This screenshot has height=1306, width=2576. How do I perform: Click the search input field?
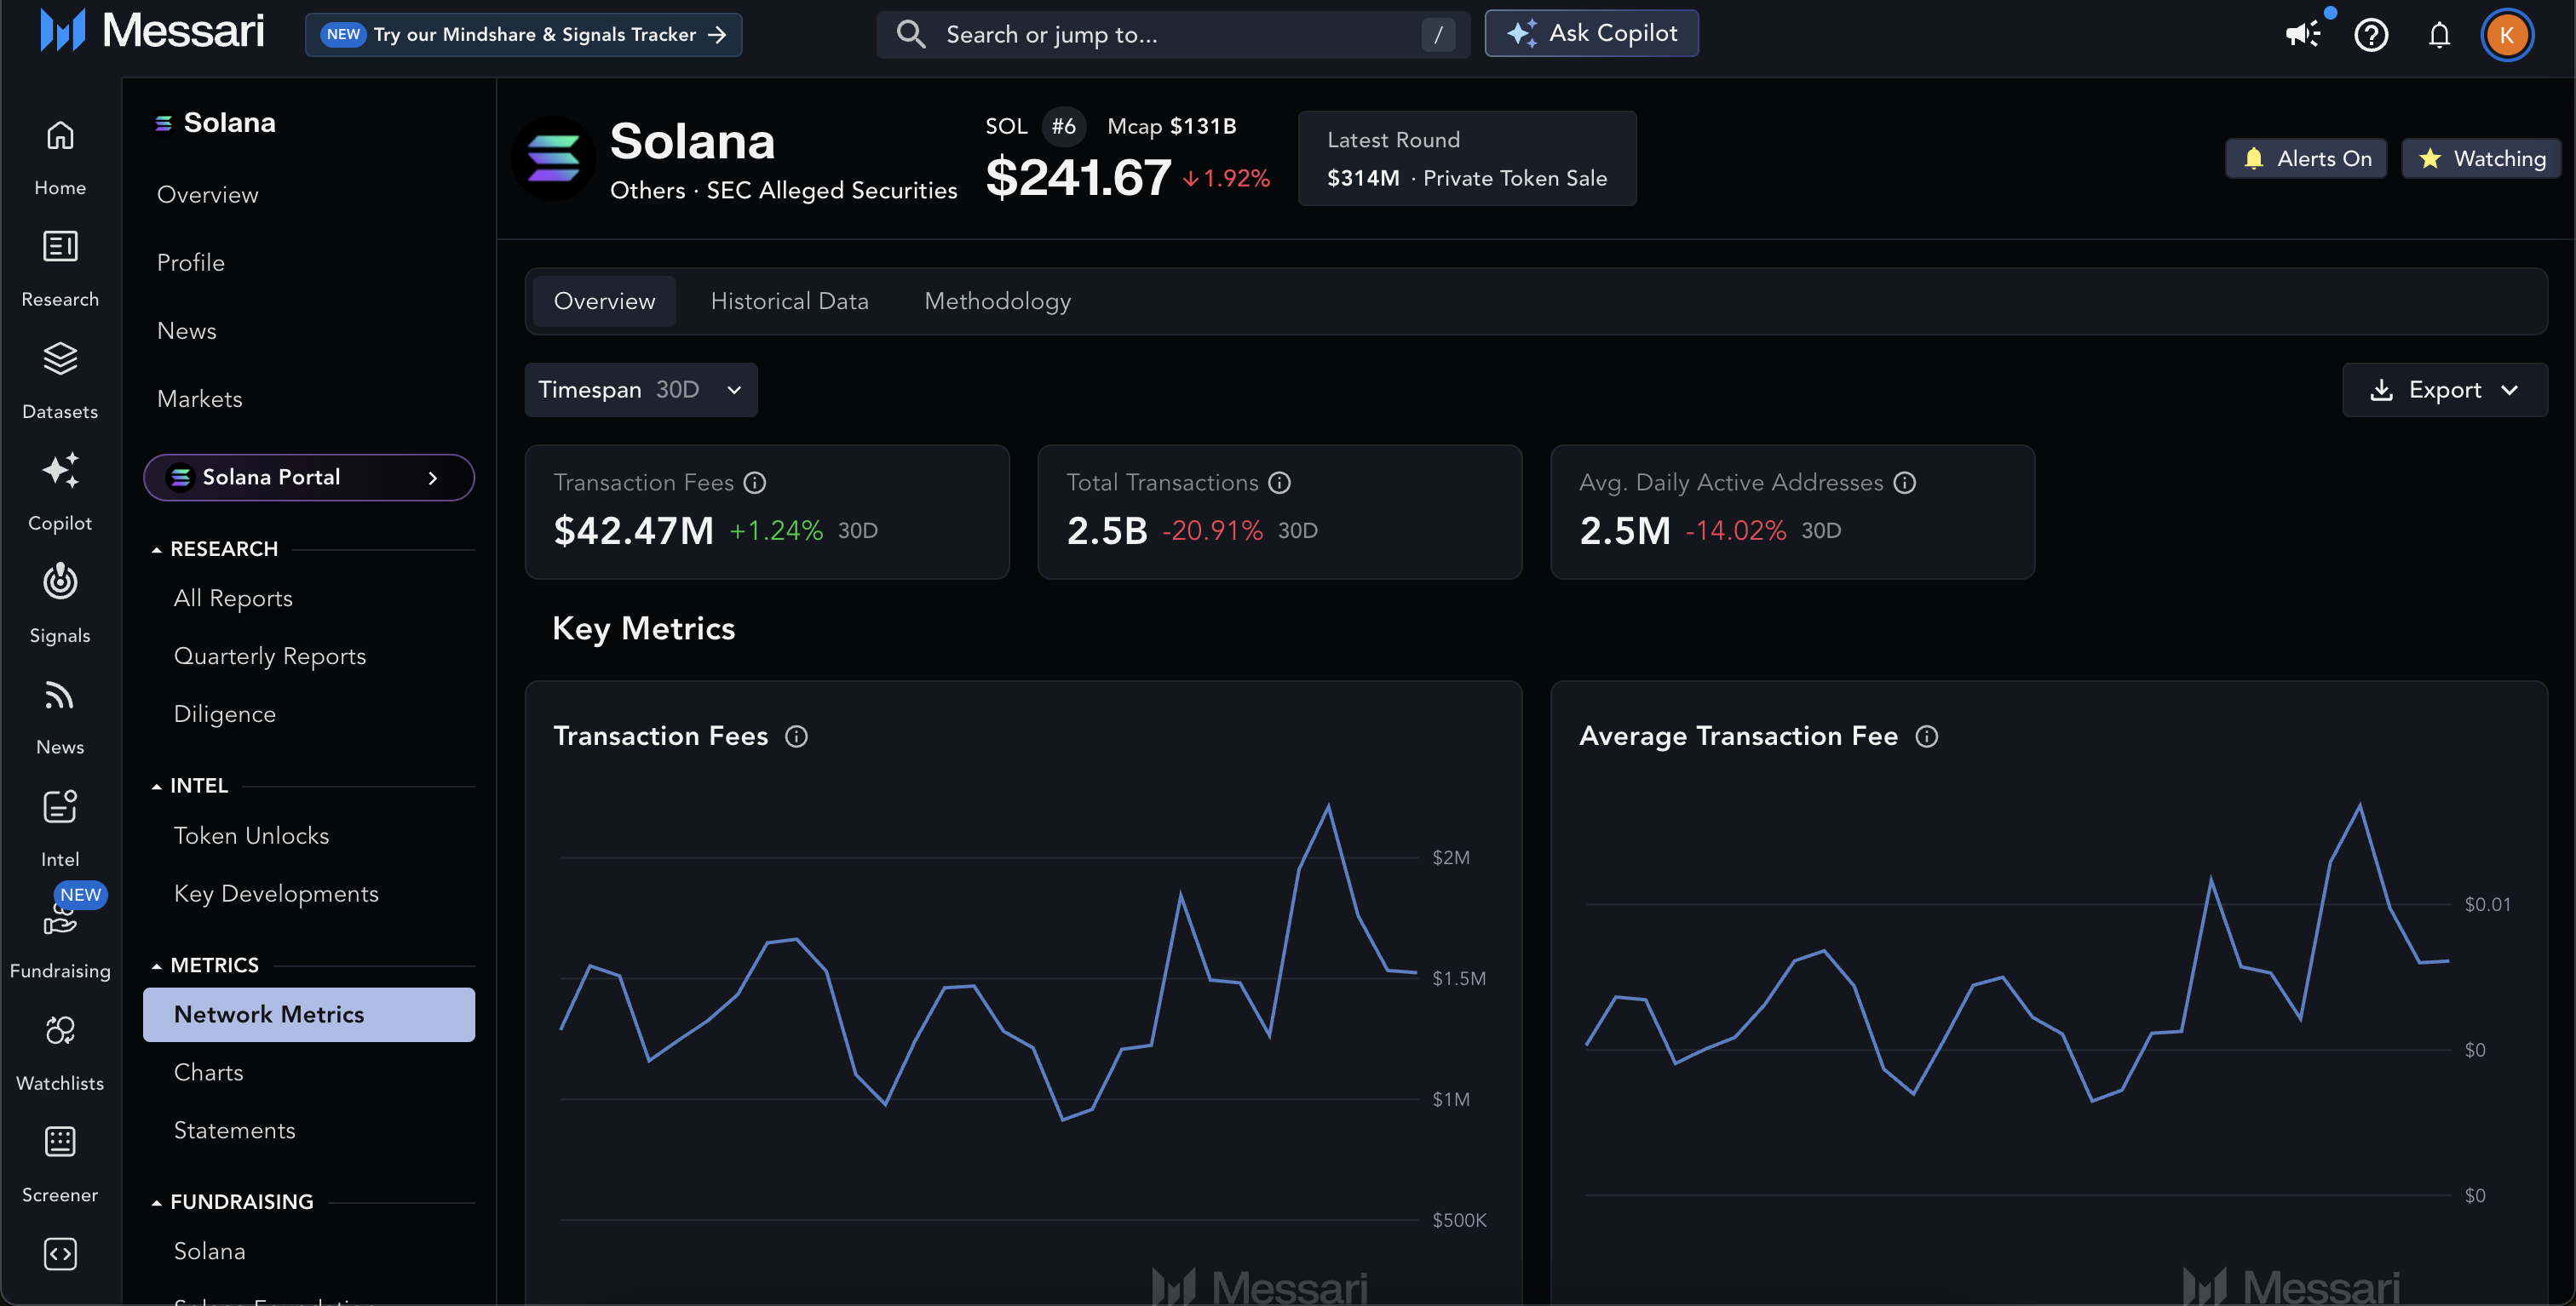(1173, 34)
